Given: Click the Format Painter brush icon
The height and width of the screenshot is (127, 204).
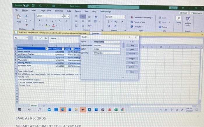Looking at the screenshot, I should click(27, 25).
